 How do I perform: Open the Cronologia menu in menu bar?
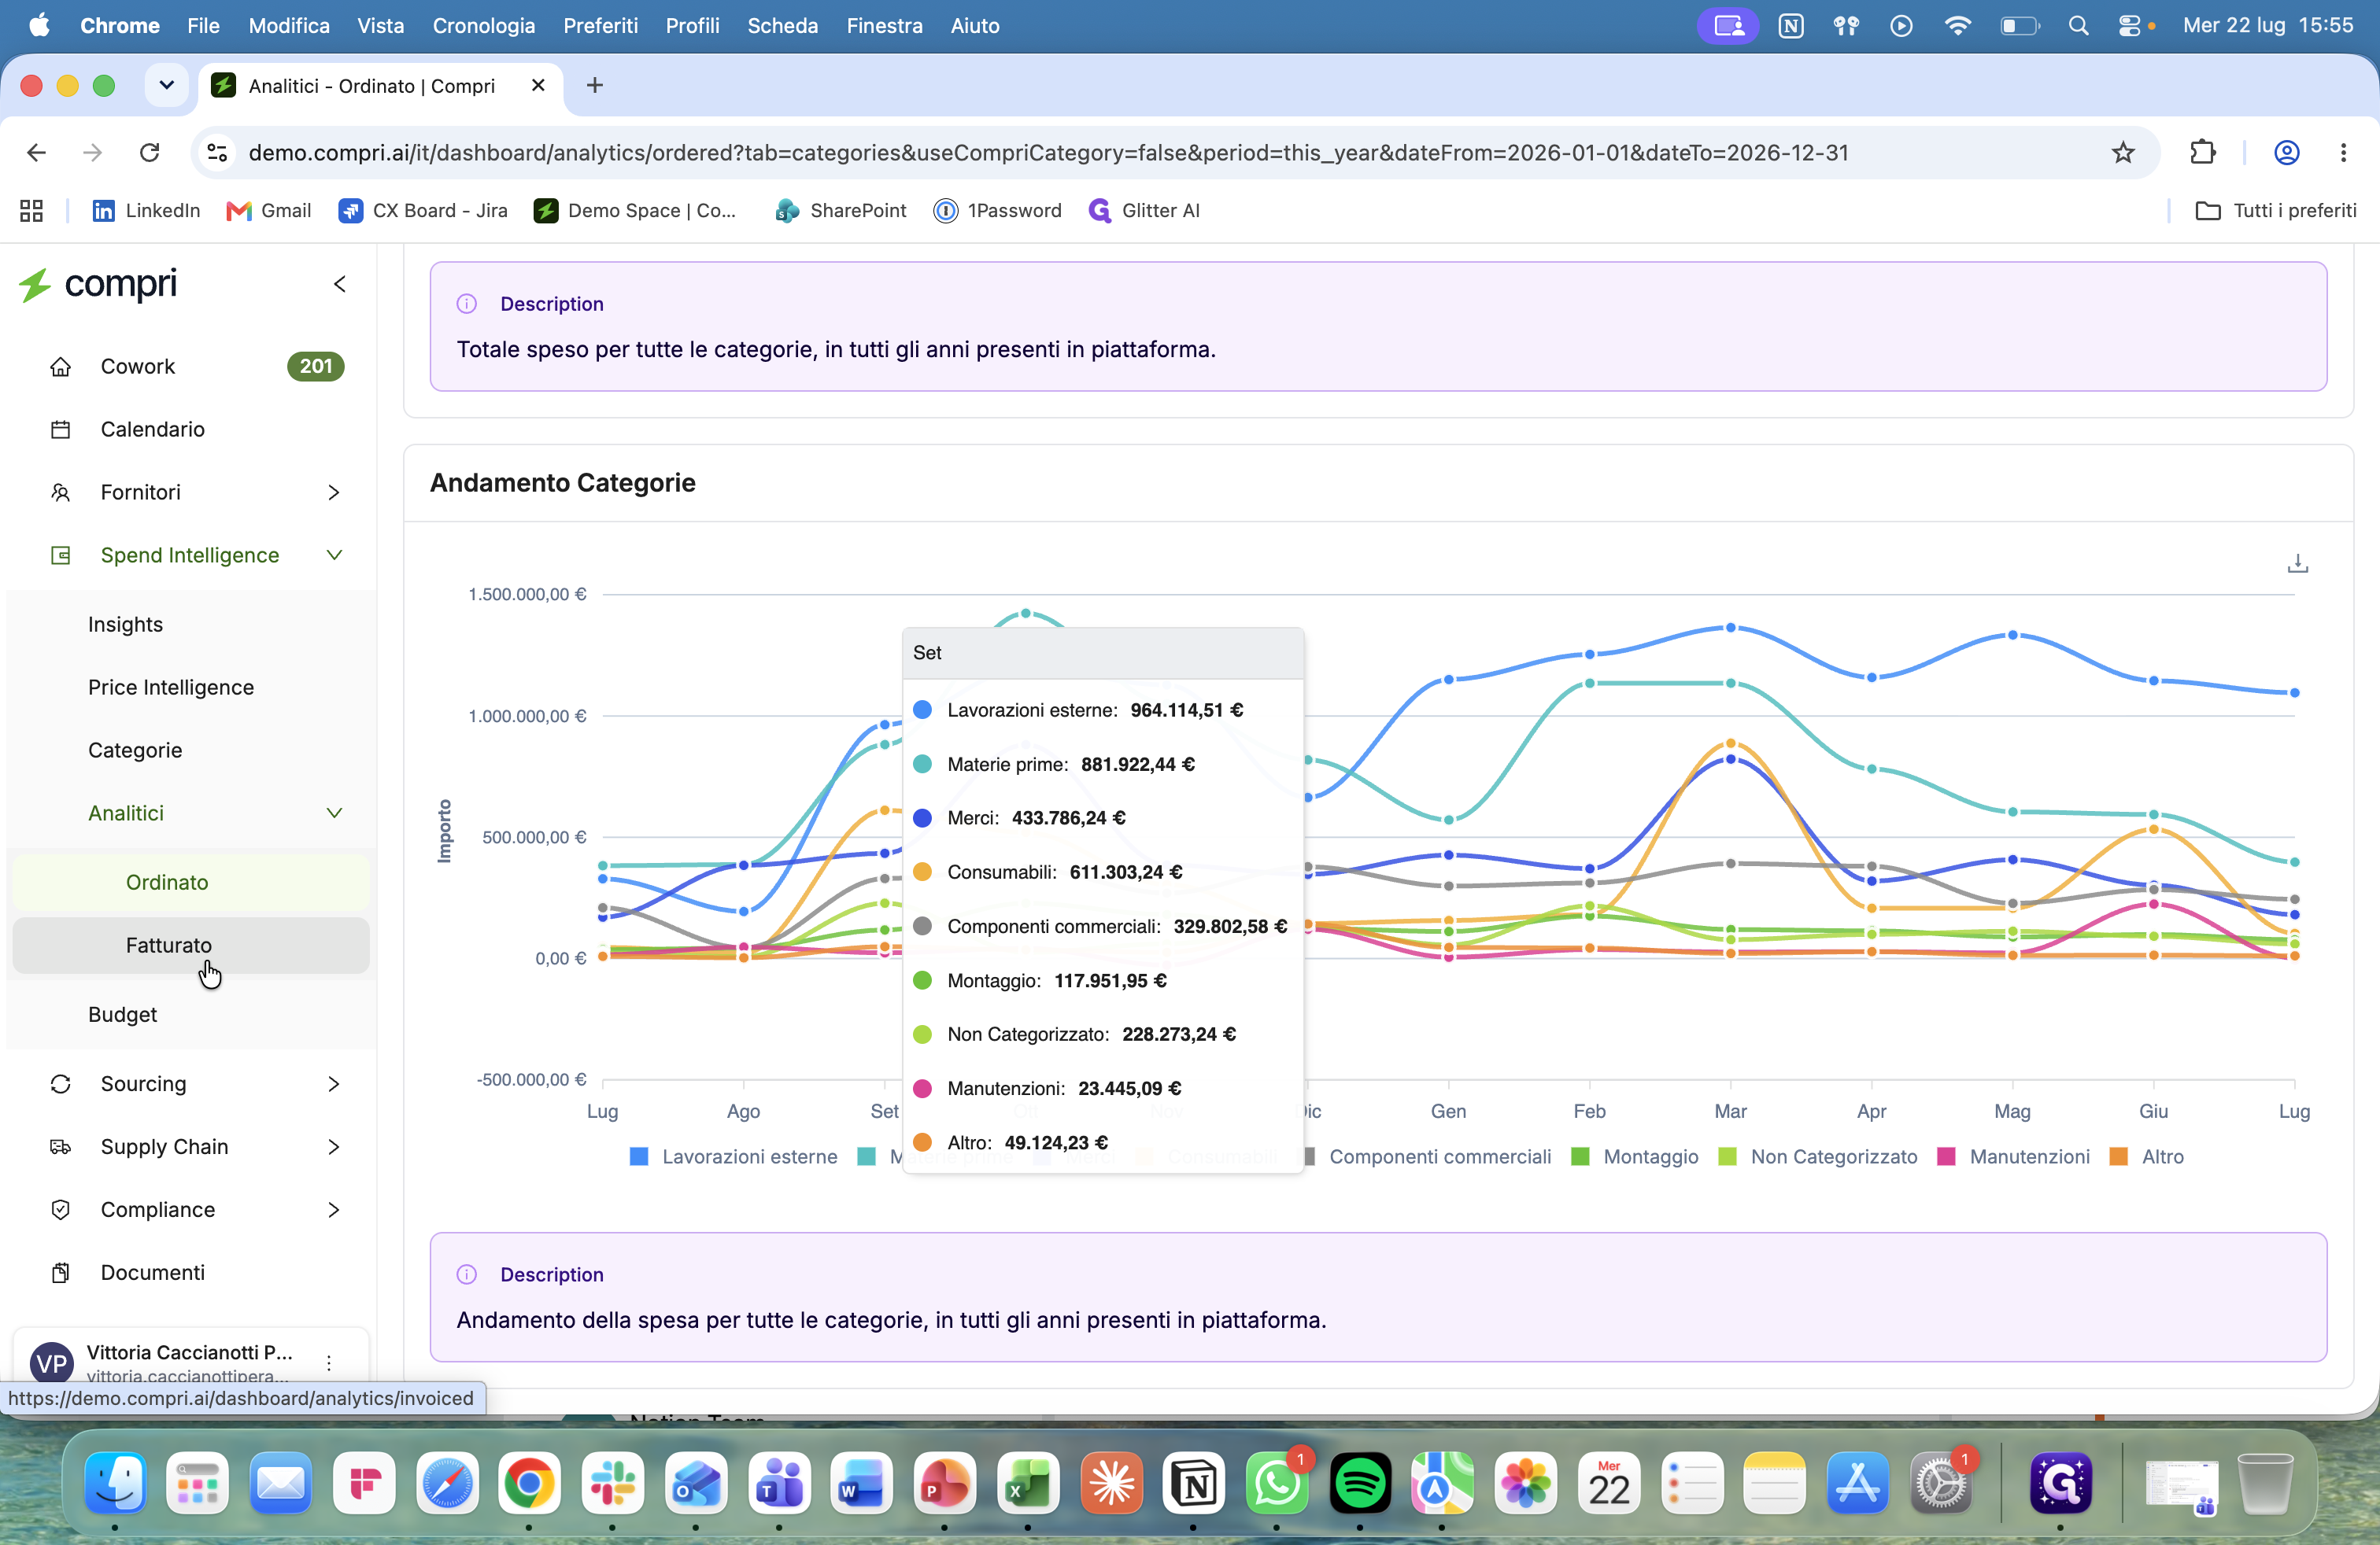(x=483, y=26)
